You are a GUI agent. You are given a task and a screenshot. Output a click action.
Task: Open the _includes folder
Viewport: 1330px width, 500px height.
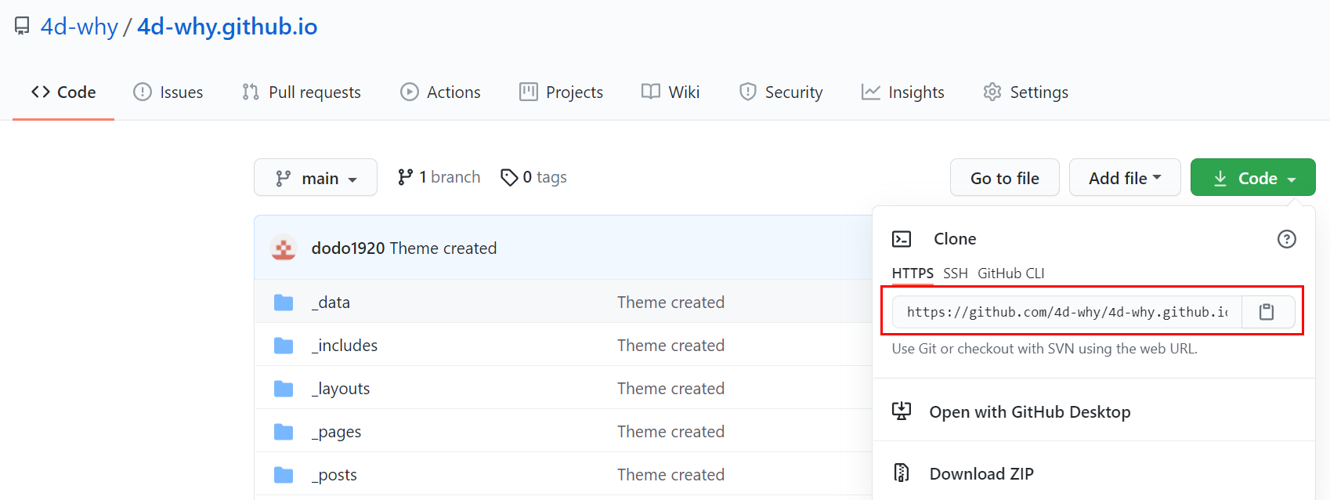345,346
